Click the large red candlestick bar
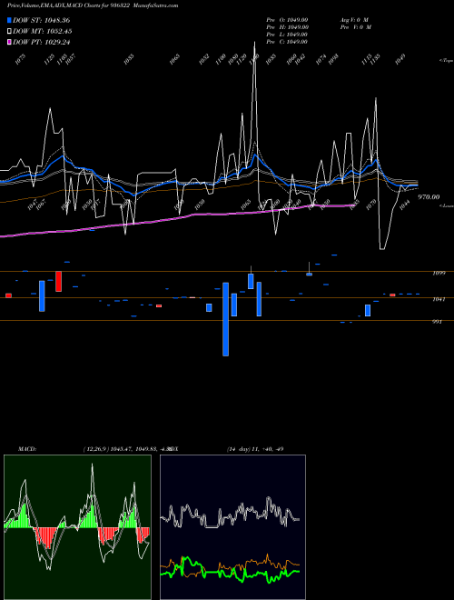 (58, 281)
